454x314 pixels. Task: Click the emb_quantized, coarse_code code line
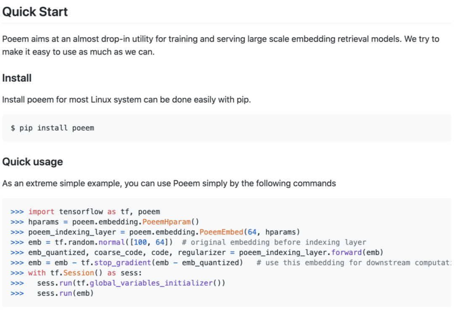click(x=197, y=252)
